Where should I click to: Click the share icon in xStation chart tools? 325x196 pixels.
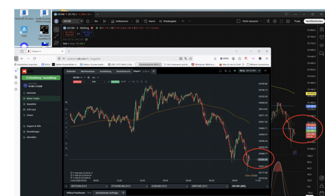(x=66, y=155)
